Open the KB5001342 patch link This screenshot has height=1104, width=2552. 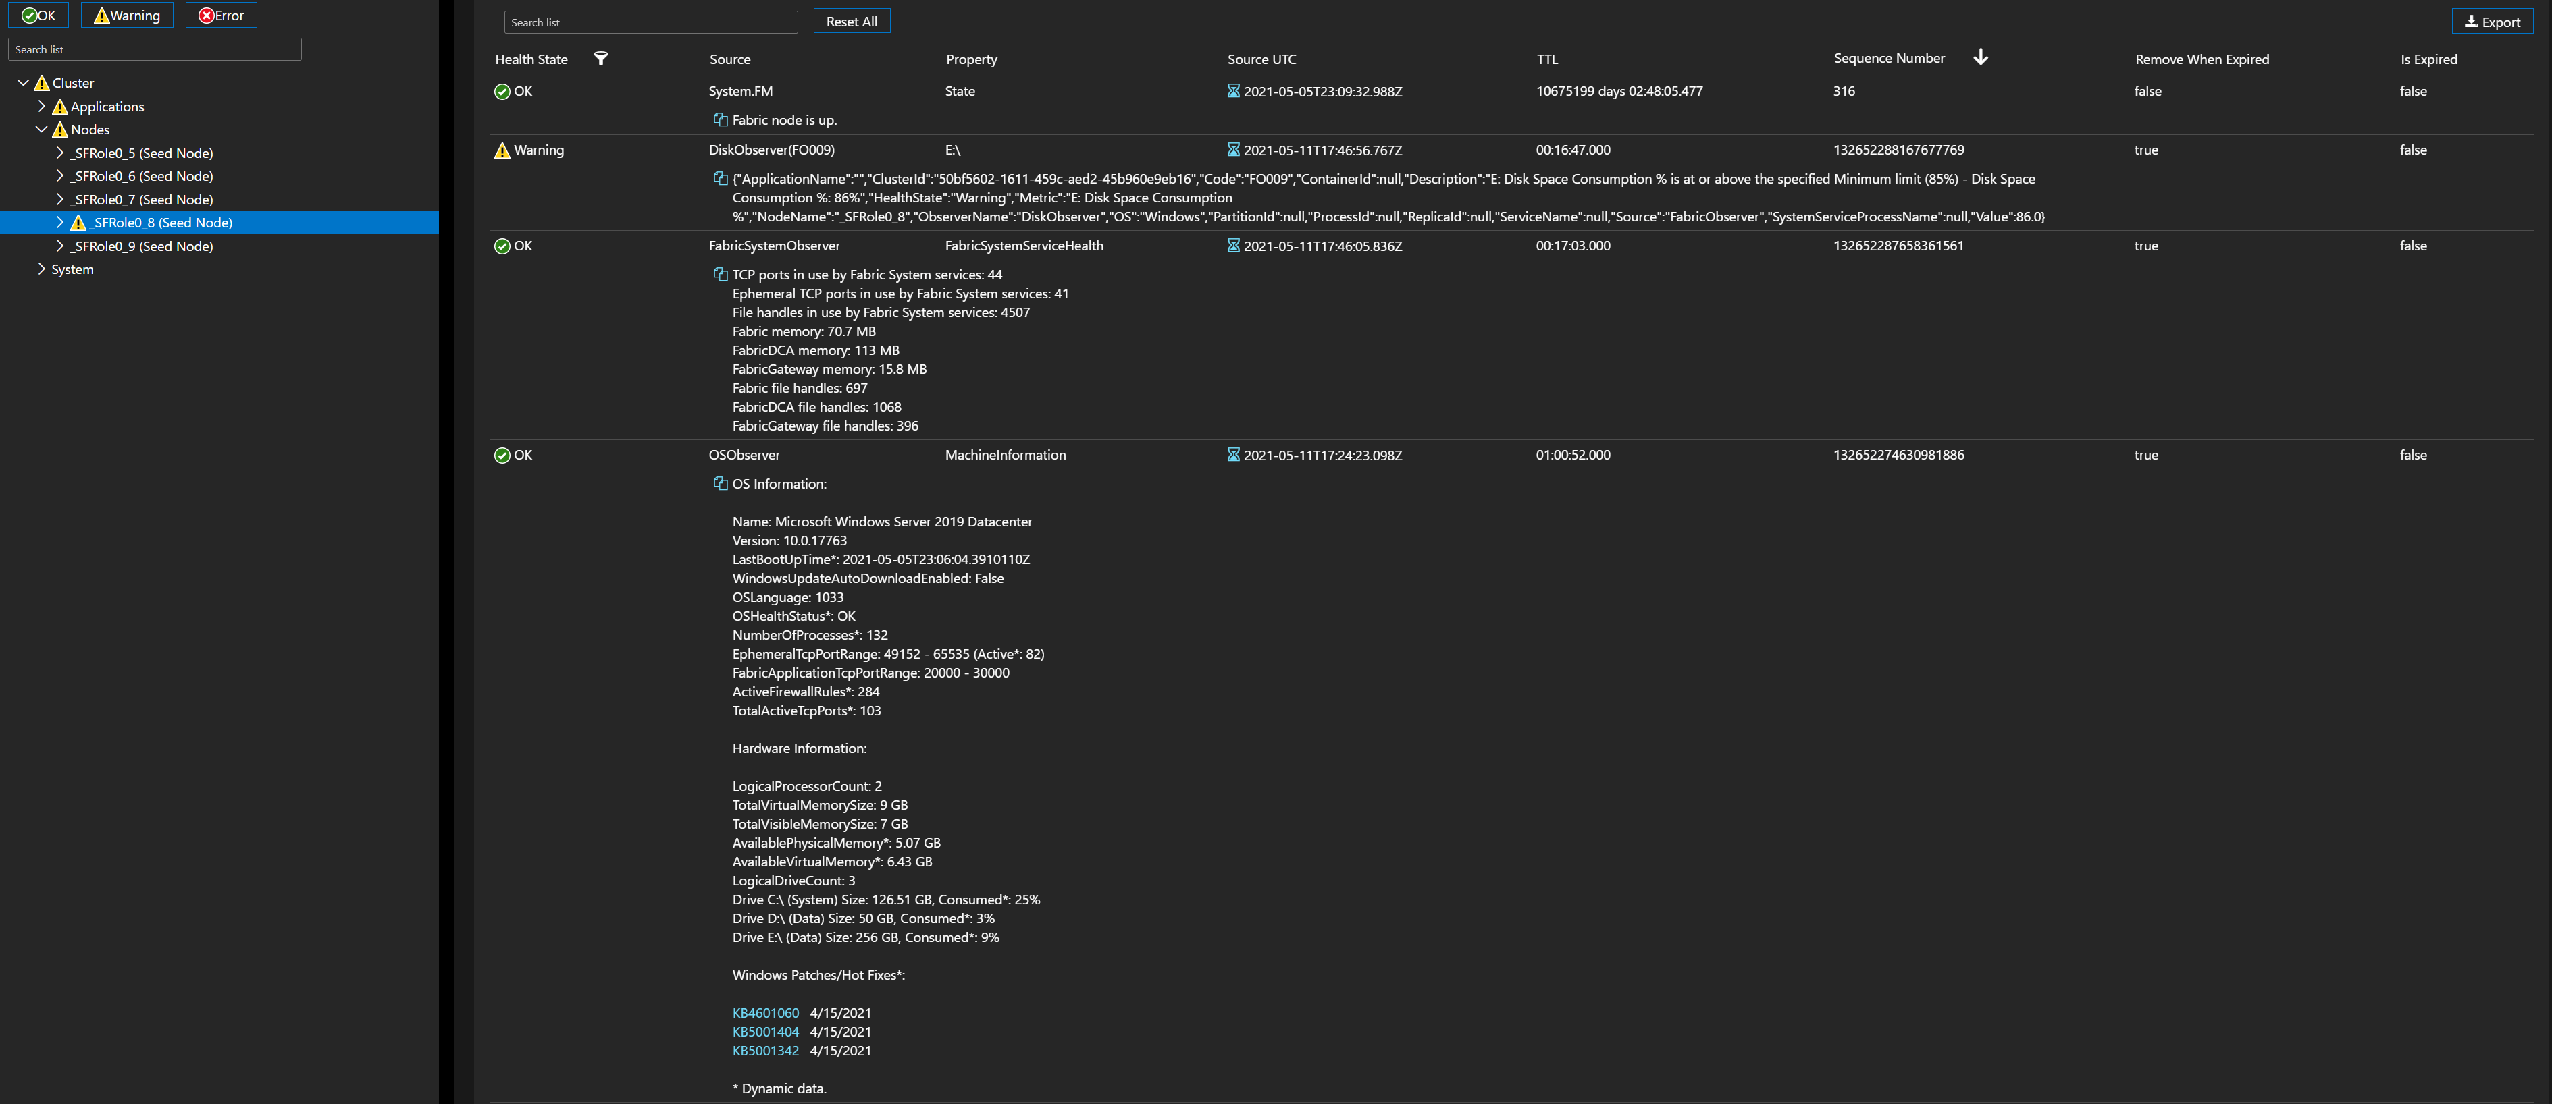point(765,1051)
